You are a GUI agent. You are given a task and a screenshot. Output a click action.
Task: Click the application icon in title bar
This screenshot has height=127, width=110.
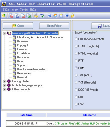coord(4,4)
